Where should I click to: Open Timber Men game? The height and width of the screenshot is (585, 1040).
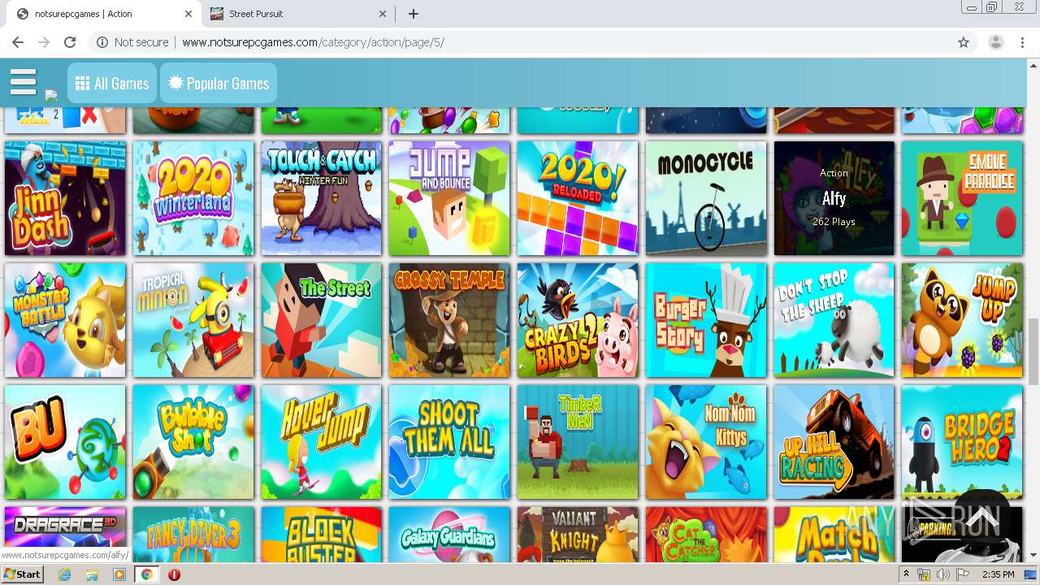click(578, 442)
